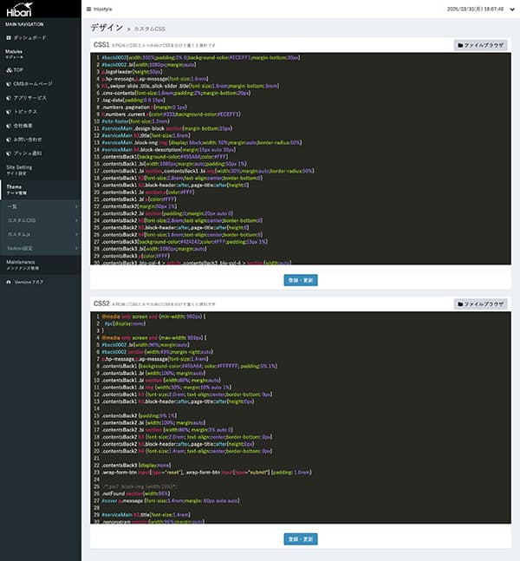Image resolution: width=520 pixels, height=561 pixels.
Task: Click the Hibari logo in the sidebar
Action: pyautogui.click(x=19, y=10)
